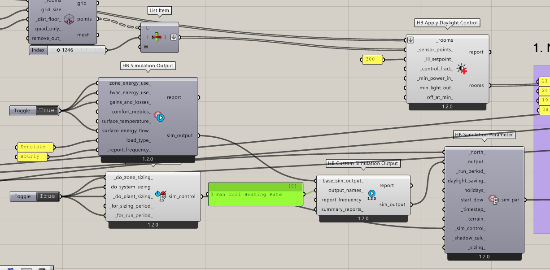Click the List Item title label
The image size is (550, 270).
pyautogui.click(x=159, y=10)
